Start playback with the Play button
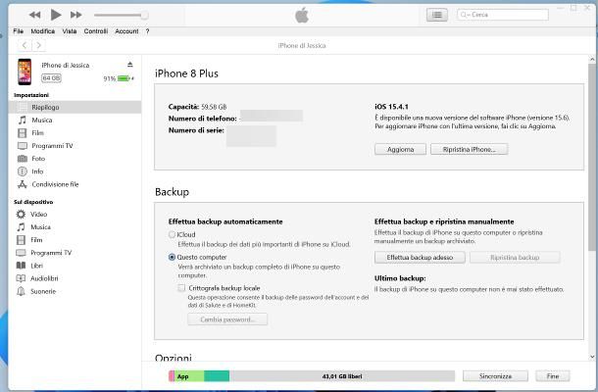Image resolution: width=598 pixels, height=392 pixels. point(56,15)
